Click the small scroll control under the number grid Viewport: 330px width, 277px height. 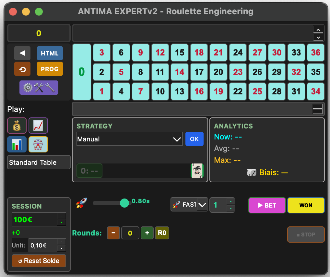(x=318, y=109)
